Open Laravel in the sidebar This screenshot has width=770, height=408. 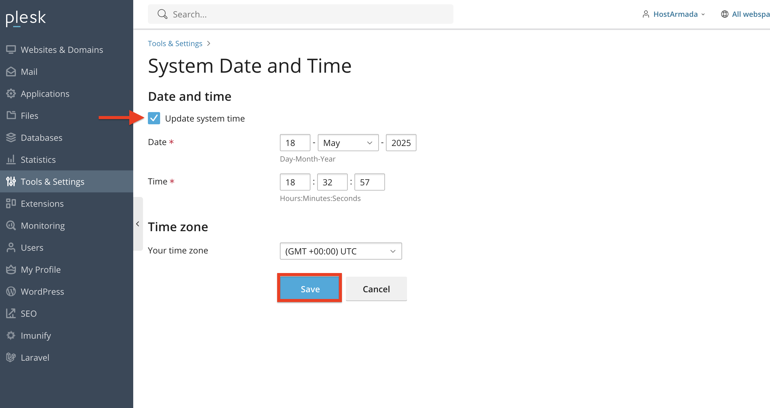point(67,357)
